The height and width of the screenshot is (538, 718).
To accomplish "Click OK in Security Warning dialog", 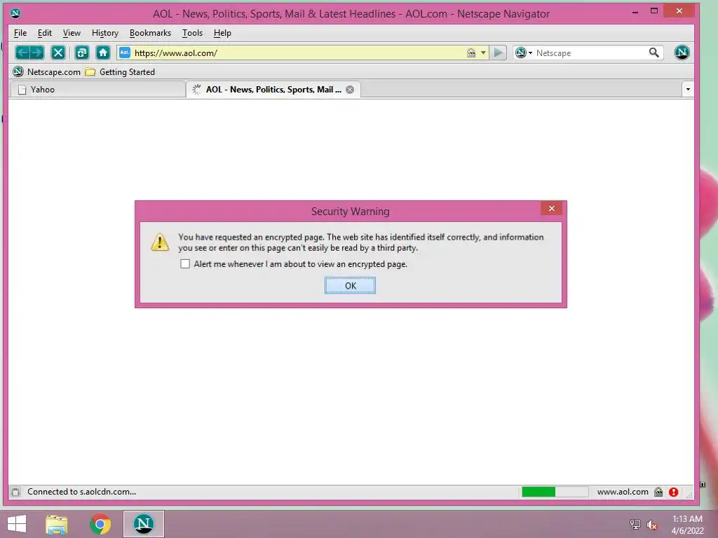I will click(351, 286).
